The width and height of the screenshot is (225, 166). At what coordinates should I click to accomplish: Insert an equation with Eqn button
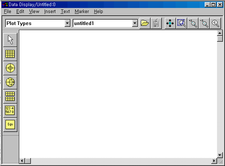[10, 124]
